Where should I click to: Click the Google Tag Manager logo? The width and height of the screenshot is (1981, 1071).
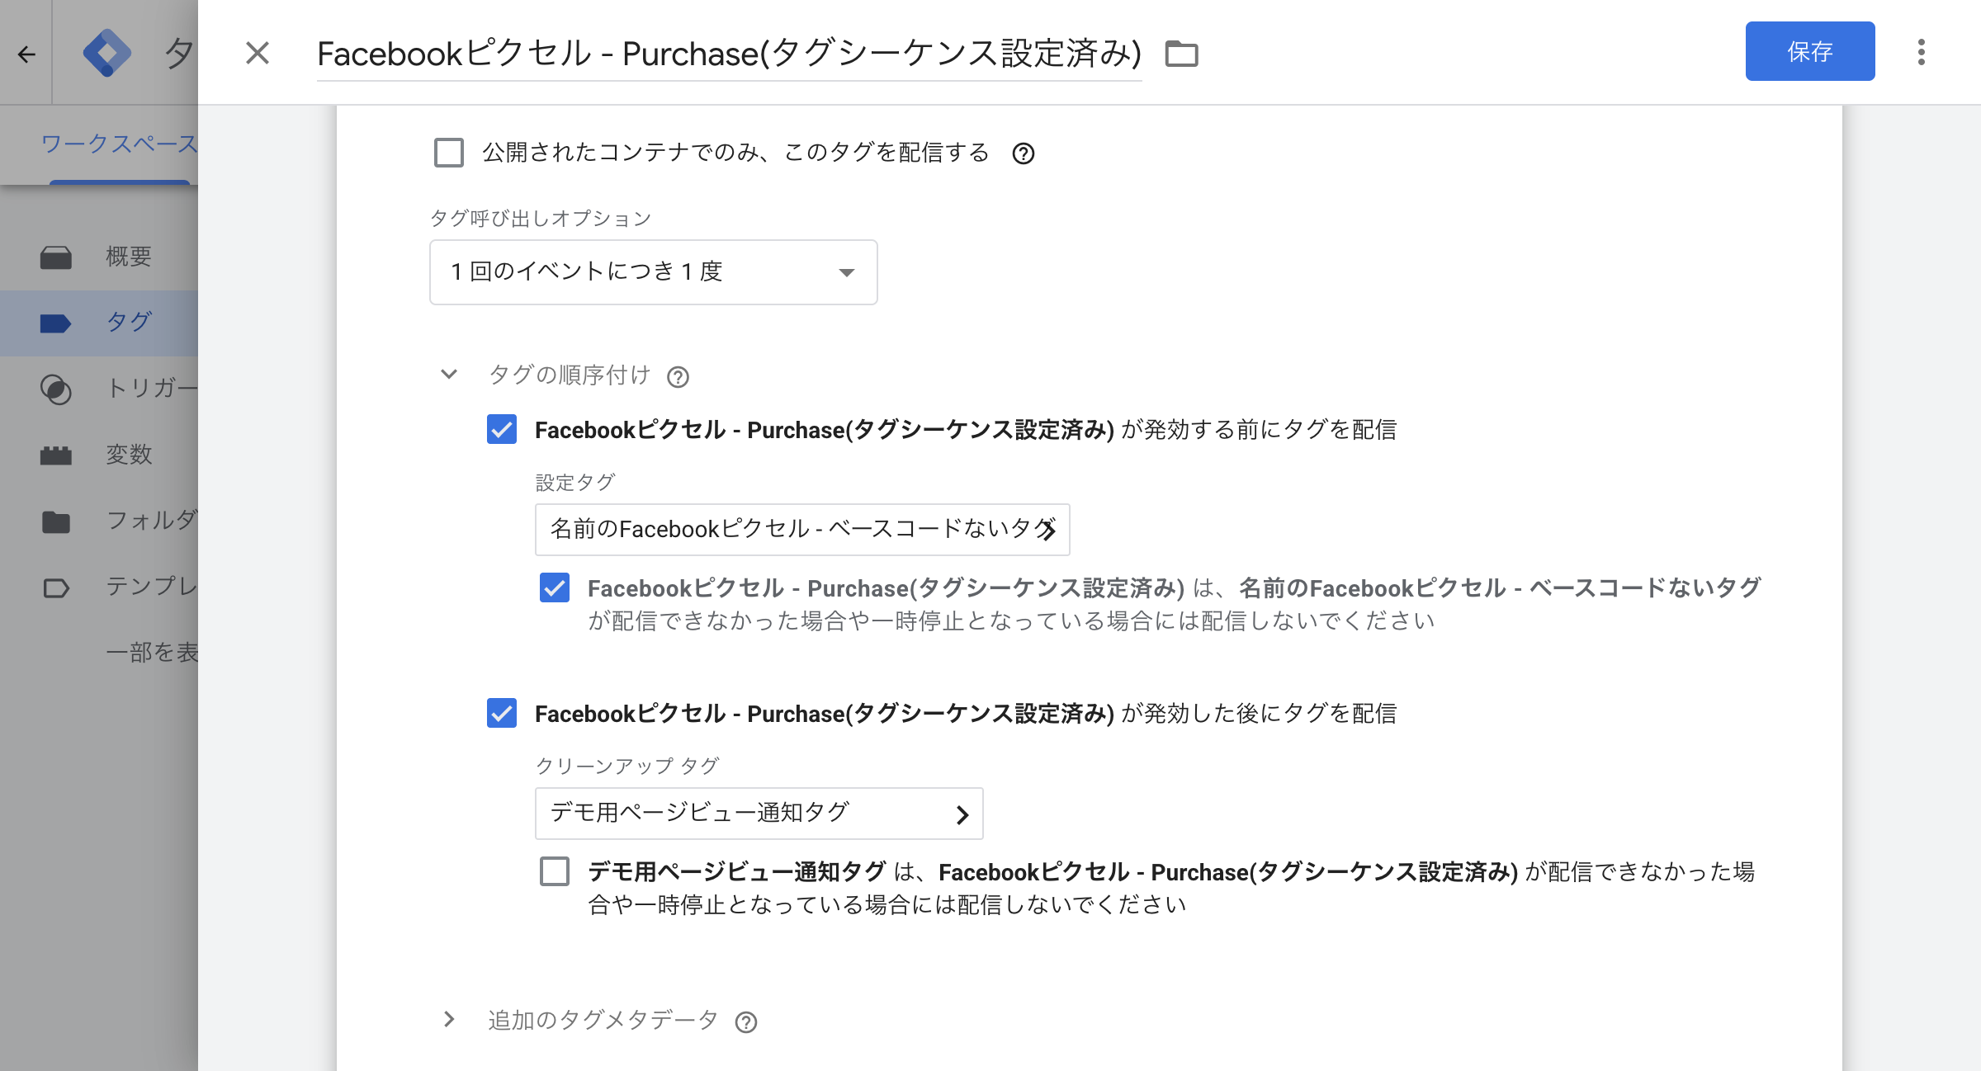[x=107, y=53]
